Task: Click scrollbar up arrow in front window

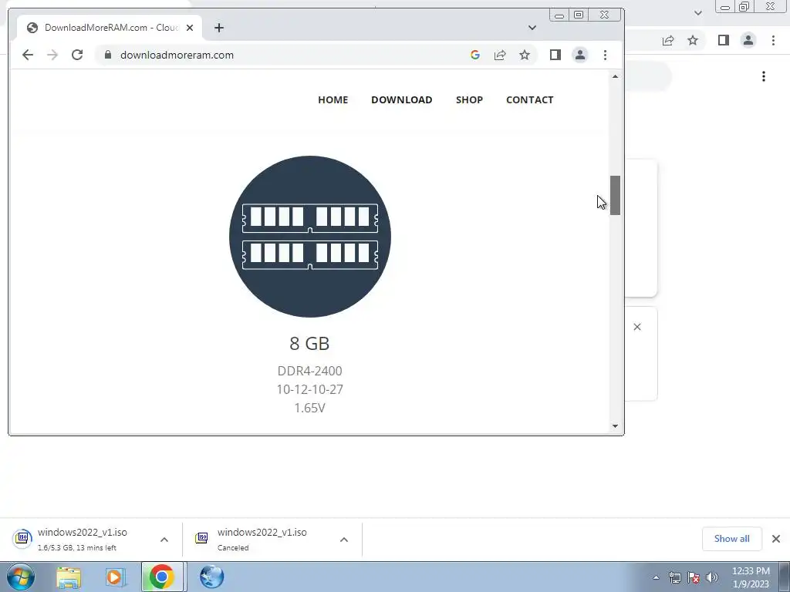Action: [615, 76]
